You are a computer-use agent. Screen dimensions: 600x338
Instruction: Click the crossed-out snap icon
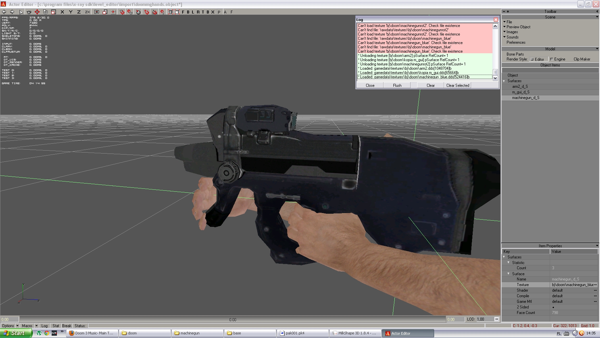[x=154, y=12]
